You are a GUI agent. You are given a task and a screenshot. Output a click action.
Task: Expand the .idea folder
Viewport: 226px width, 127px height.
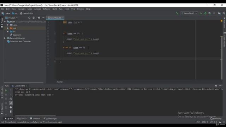point(8,25)
